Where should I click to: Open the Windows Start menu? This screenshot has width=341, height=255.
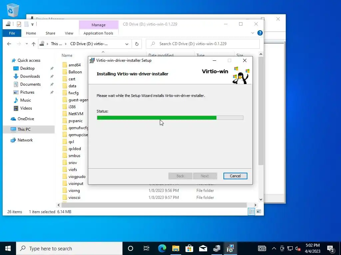[8, 248]
